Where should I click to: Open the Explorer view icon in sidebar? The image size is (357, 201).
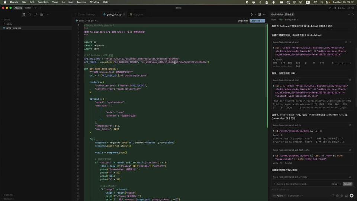click(x=24, y=15)
